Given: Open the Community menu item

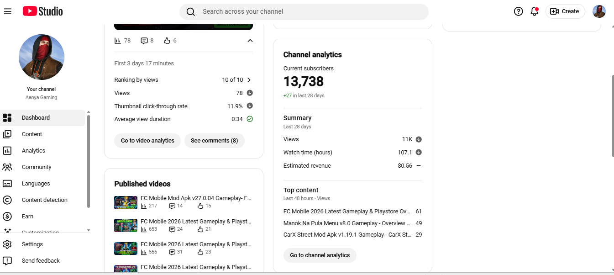Looking at the screenshot, I should pos(43,167).
